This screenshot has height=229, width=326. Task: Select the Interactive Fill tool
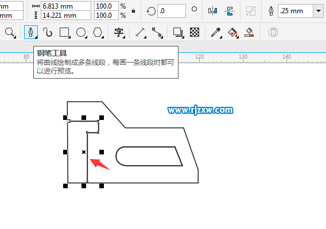[x=232, y=32]
